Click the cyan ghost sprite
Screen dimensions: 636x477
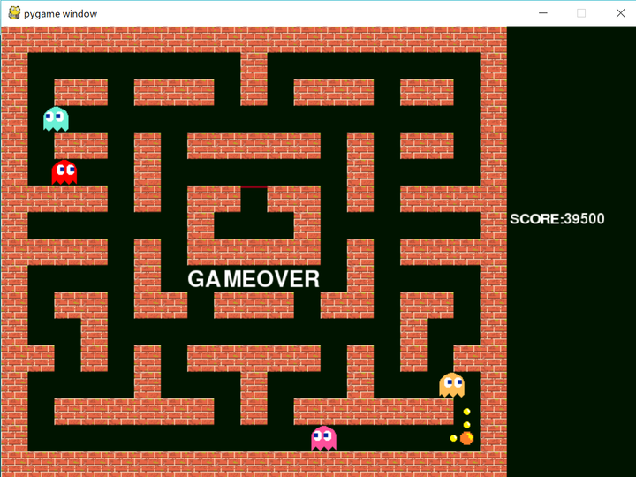tap(56, 119)
